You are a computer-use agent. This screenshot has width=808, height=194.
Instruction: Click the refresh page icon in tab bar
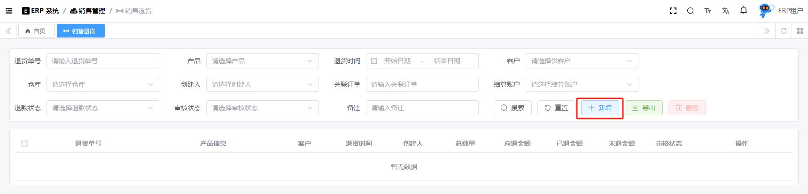(x=783, y=31)
